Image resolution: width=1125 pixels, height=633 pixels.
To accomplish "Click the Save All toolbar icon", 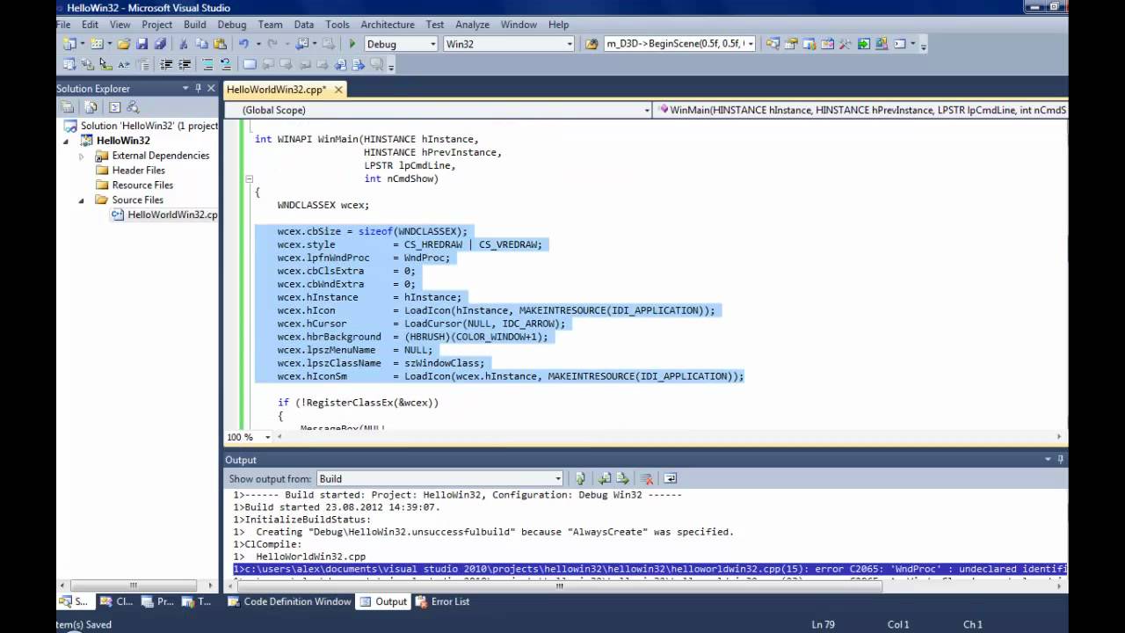I will pyautogui.click(x=160, y=44).
